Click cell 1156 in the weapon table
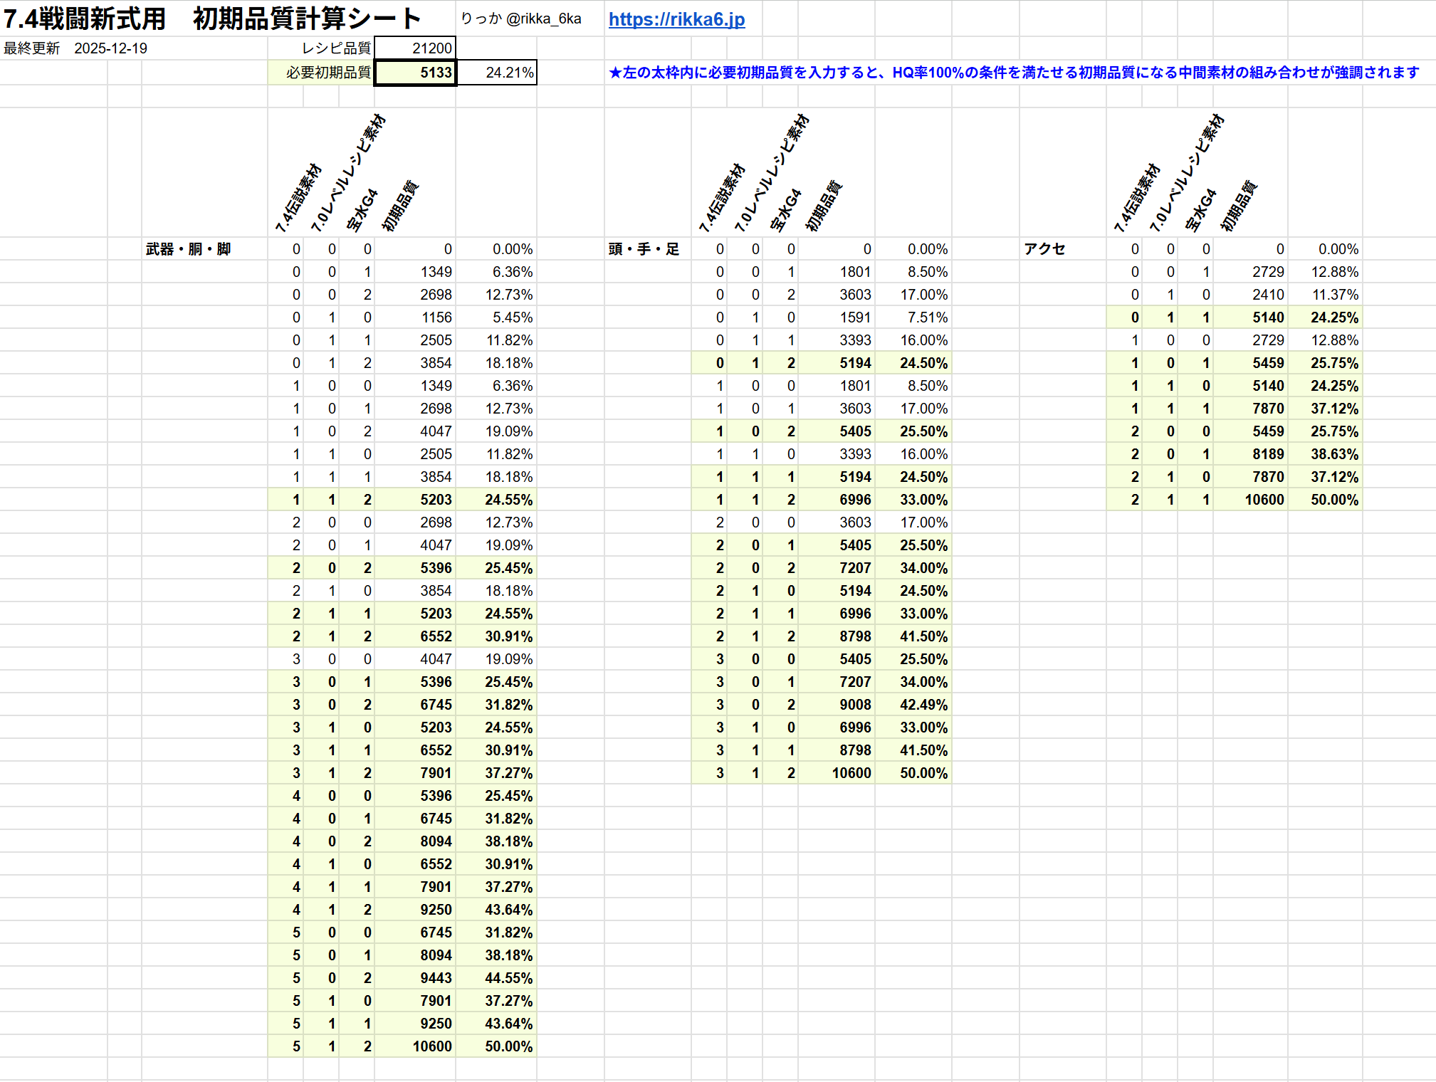Viewport: 1436px width, 1082px height. pyautogui.click(x=436, y=317)
